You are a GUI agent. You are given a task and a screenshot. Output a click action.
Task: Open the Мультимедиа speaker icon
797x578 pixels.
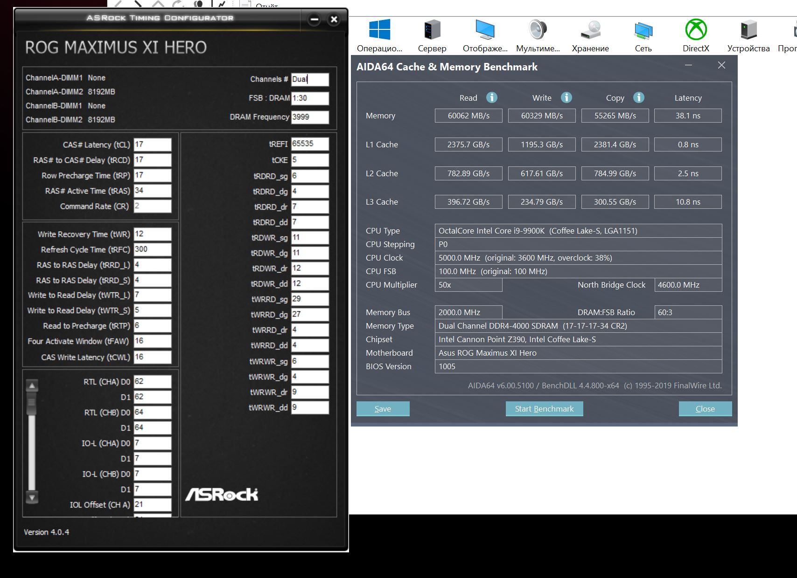click(x=538, y=30)
